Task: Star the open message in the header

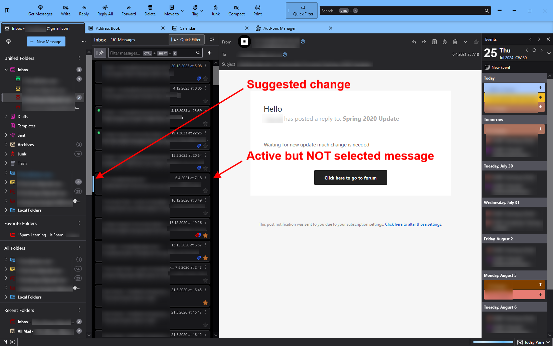Action: 476,42
